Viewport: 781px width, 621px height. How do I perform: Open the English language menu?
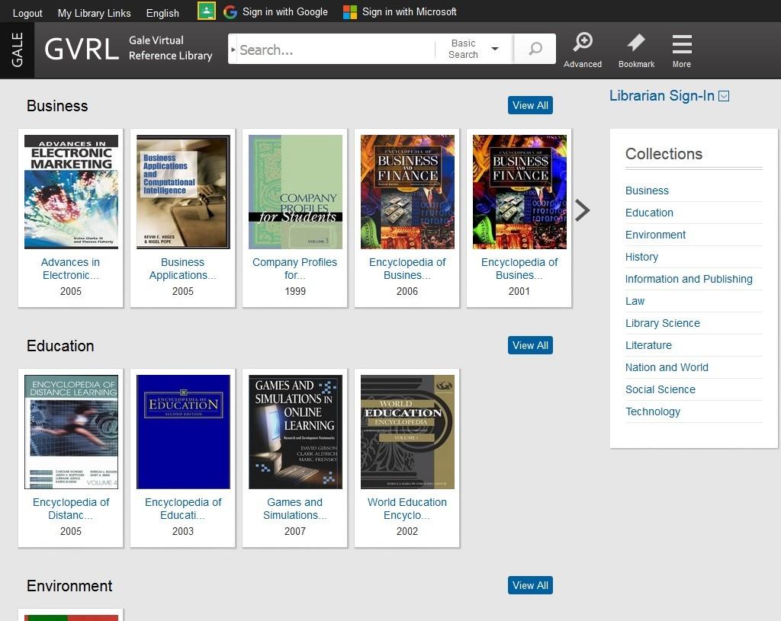tap(162, 13)
